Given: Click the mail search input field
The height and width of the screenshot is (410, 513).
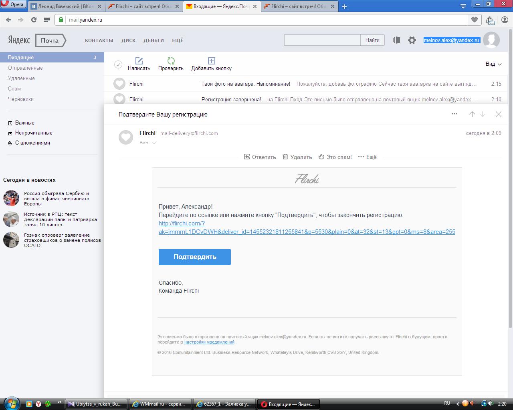Looking at the screenshot, I should [x=322, y=40].
